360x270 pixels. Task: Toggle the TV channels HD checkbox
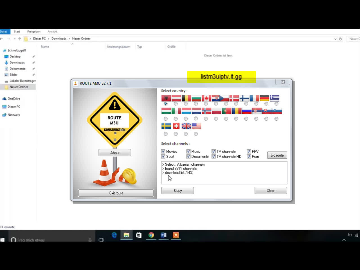click(x=214, y=156)
